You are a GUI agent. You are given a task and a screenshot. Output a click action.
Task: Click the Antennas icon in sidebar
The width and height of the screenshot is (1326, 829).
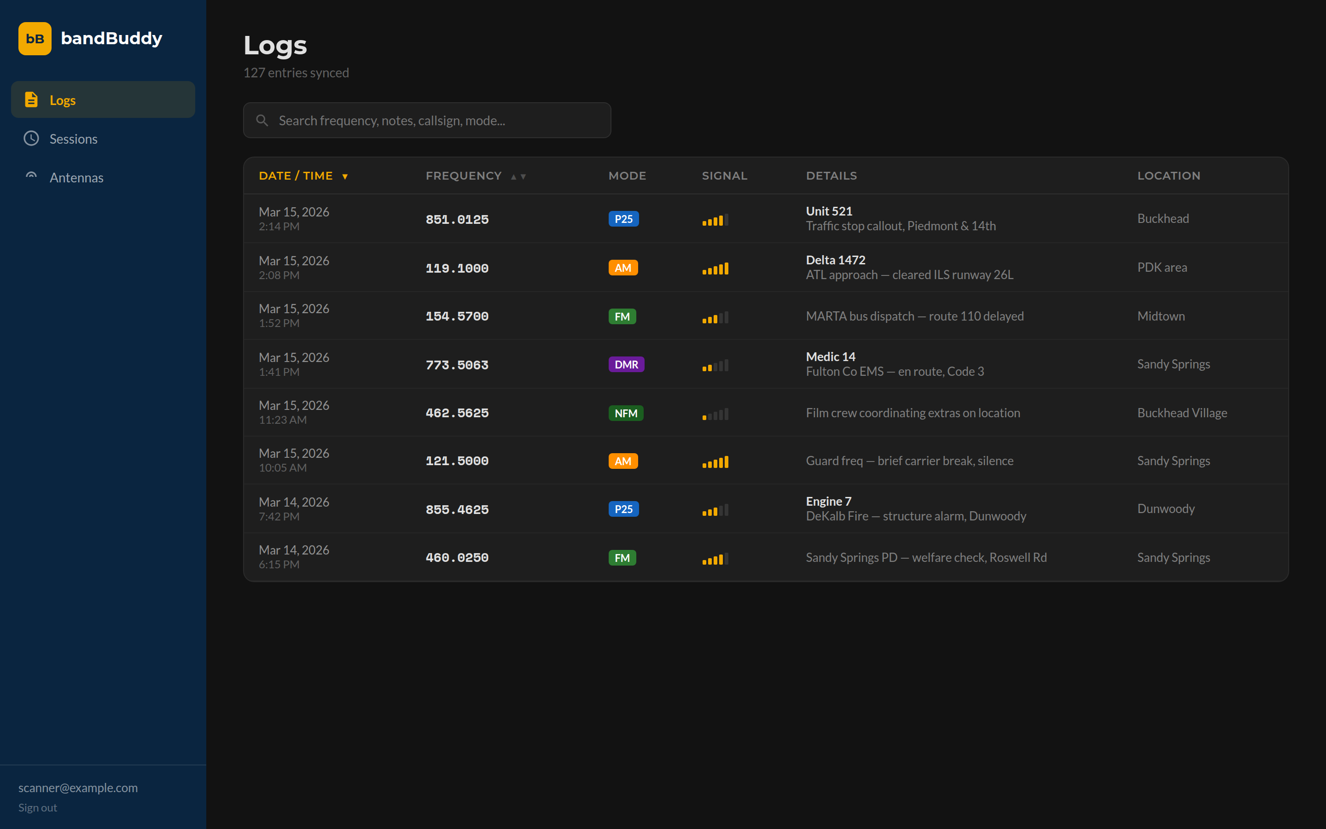coord(31,175)
